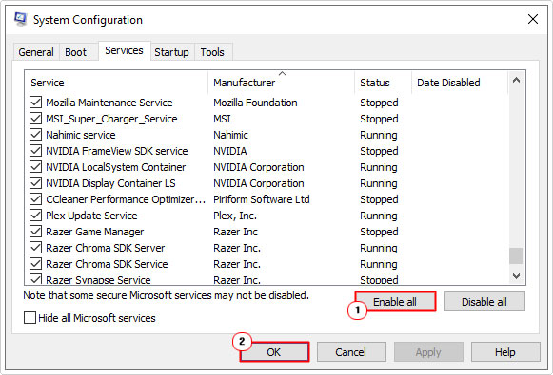This screenshot has height=375, width=553.
Task: Click the scrollbar up arrow
Action: [516, 80]
